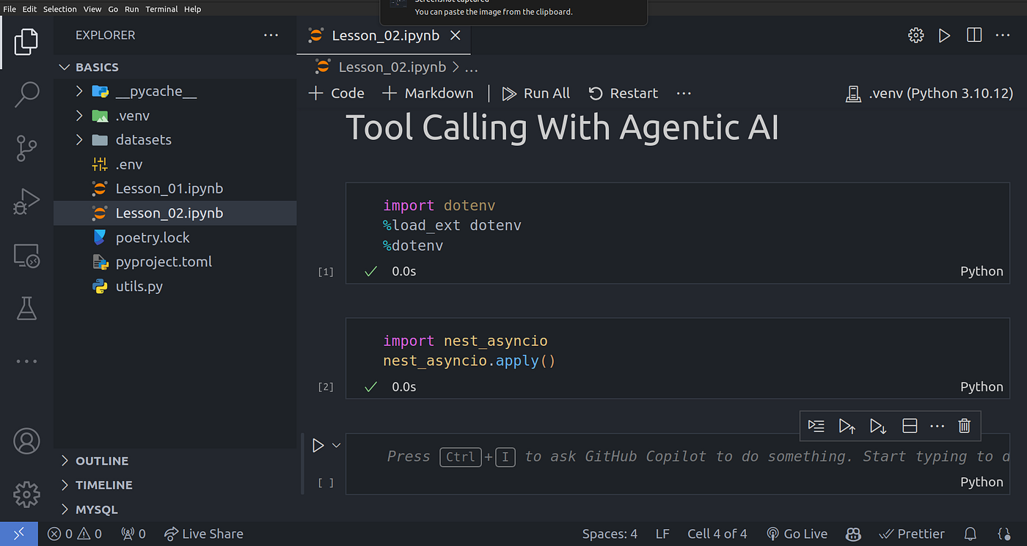Run the empty cell with play icon
Viewport: 1027px width, 546px height.
point(318,445)
